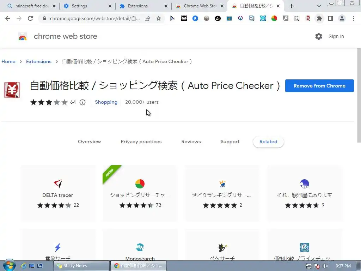Open the Chrome three-dot menu

tap(353, 18)
